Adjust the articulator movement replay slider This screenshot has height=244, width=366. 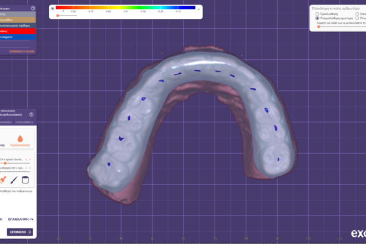click(x=319, y=27)
